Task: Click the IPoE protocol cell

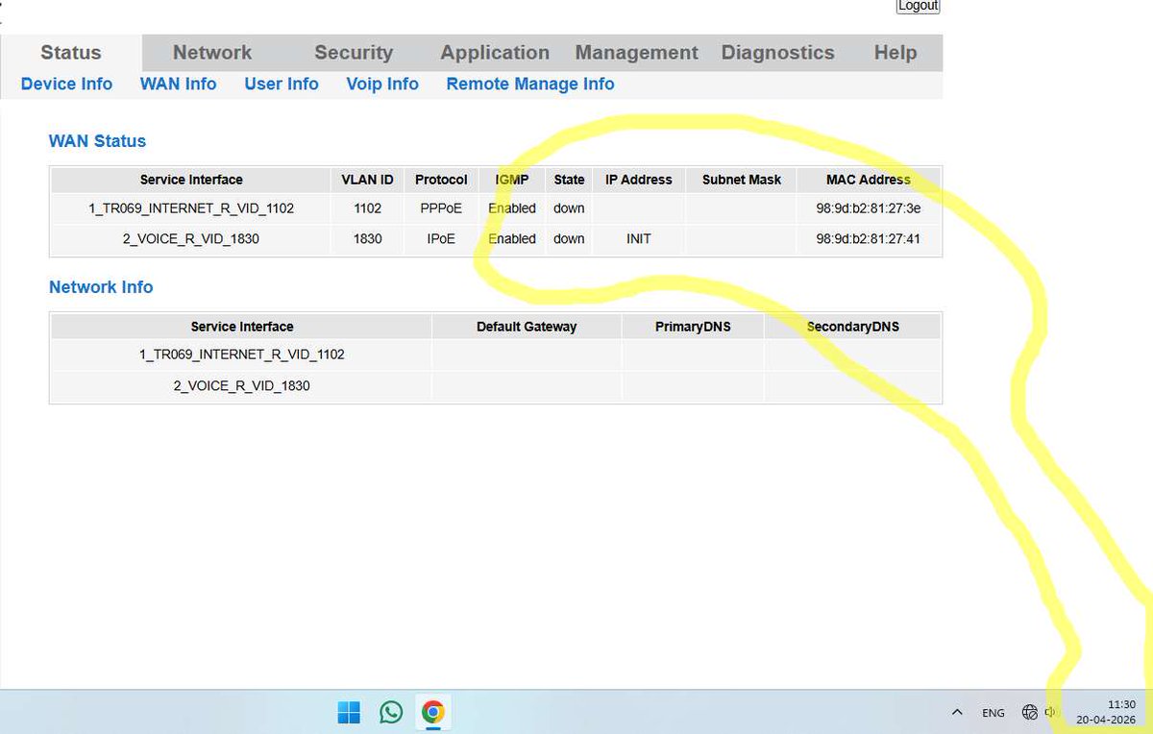Action: pyautogui.click(x=441, y=239)
